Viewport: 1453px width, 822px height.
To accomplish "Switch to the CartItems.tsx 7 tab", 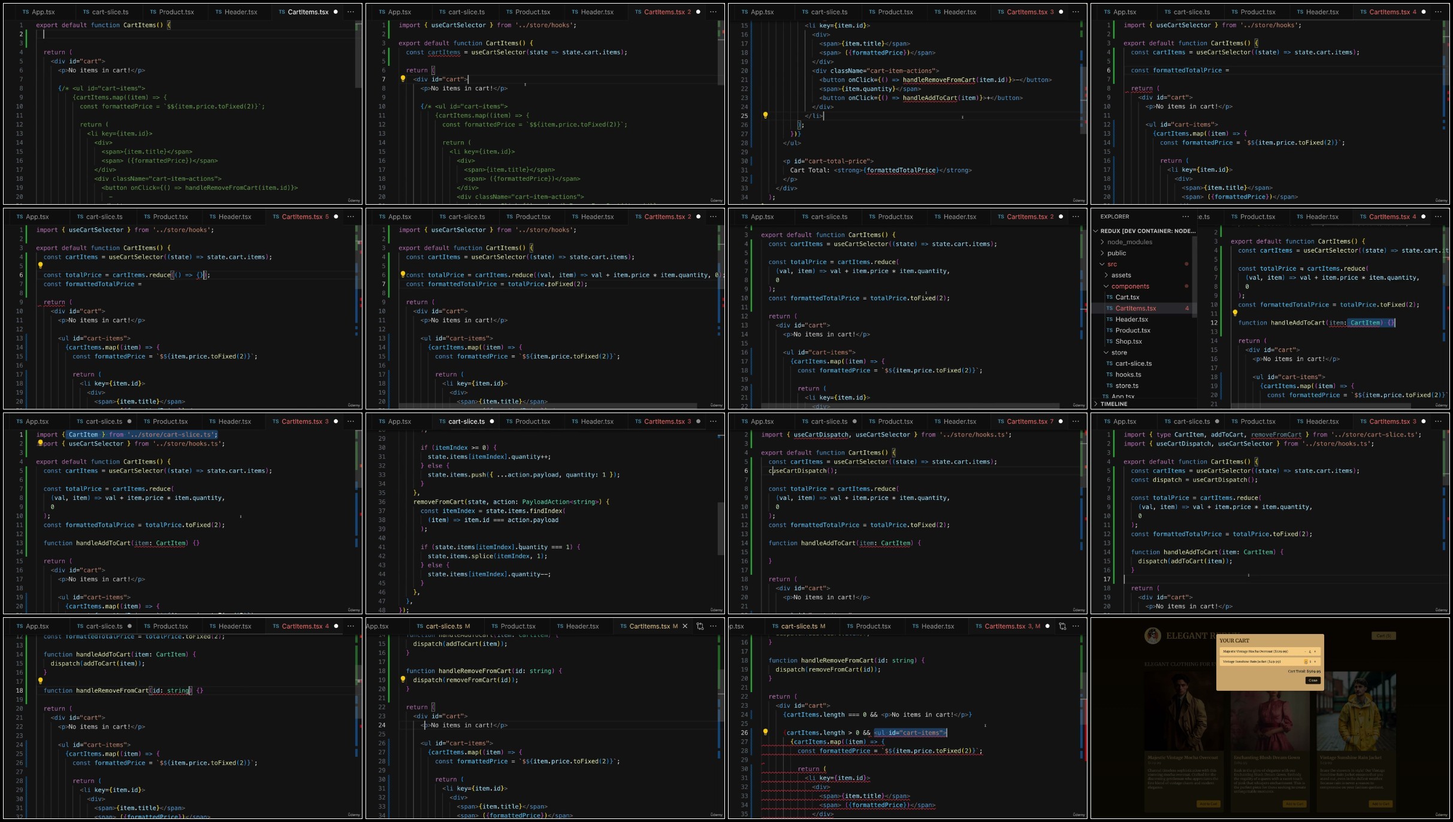I will coord(1026,421).
